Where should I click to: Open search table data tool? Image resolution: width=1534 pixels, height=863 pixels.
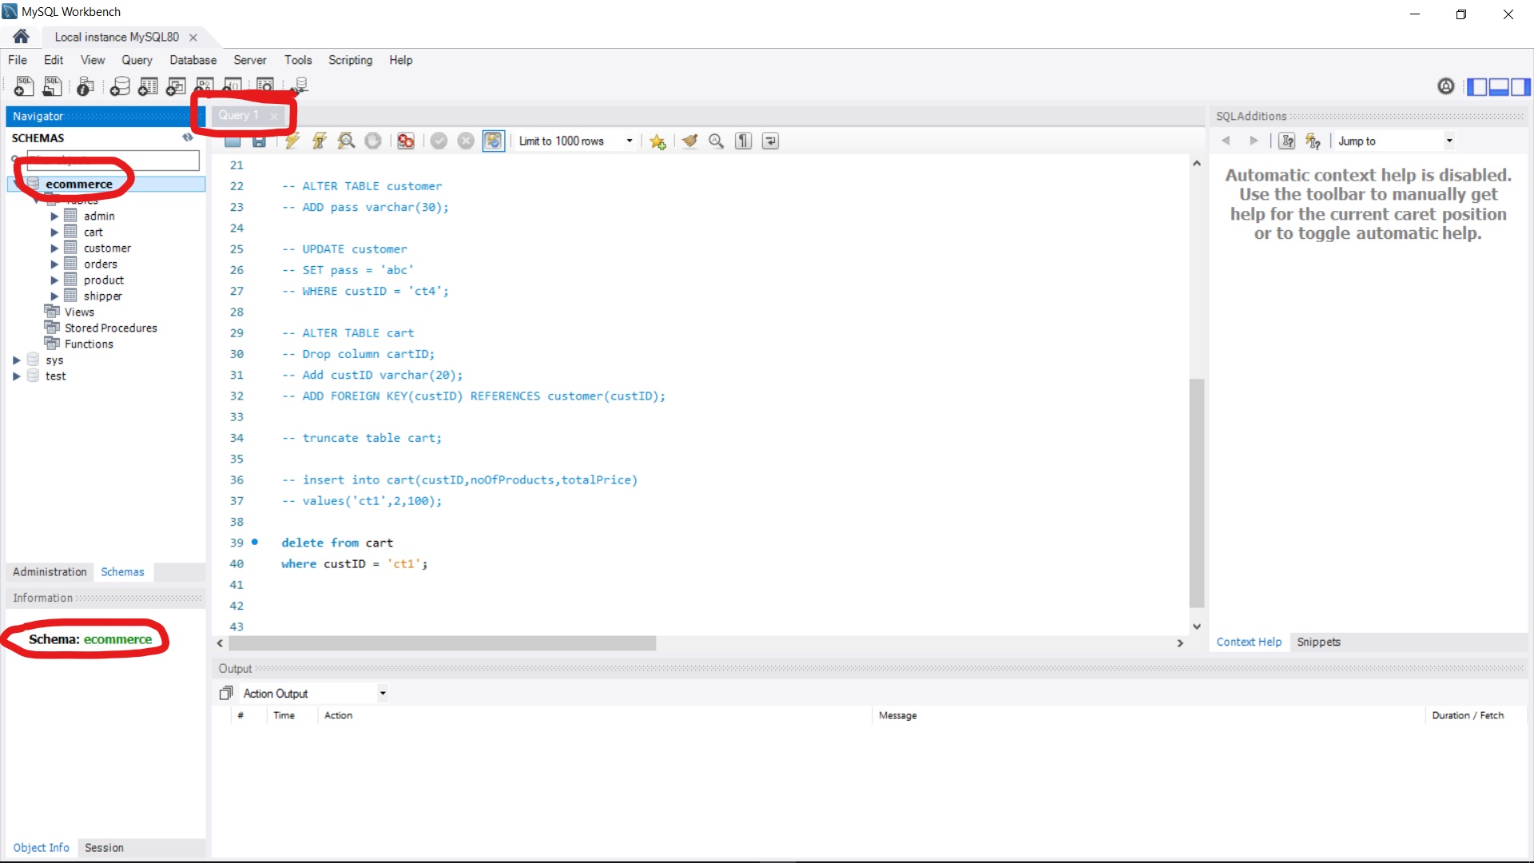click(265, 86)
